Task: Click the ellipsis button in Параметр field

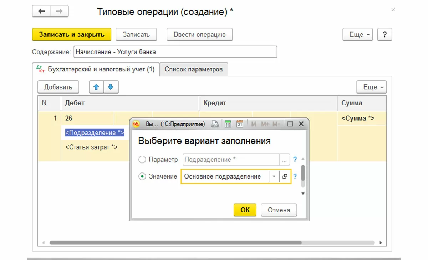Action: 284,160
